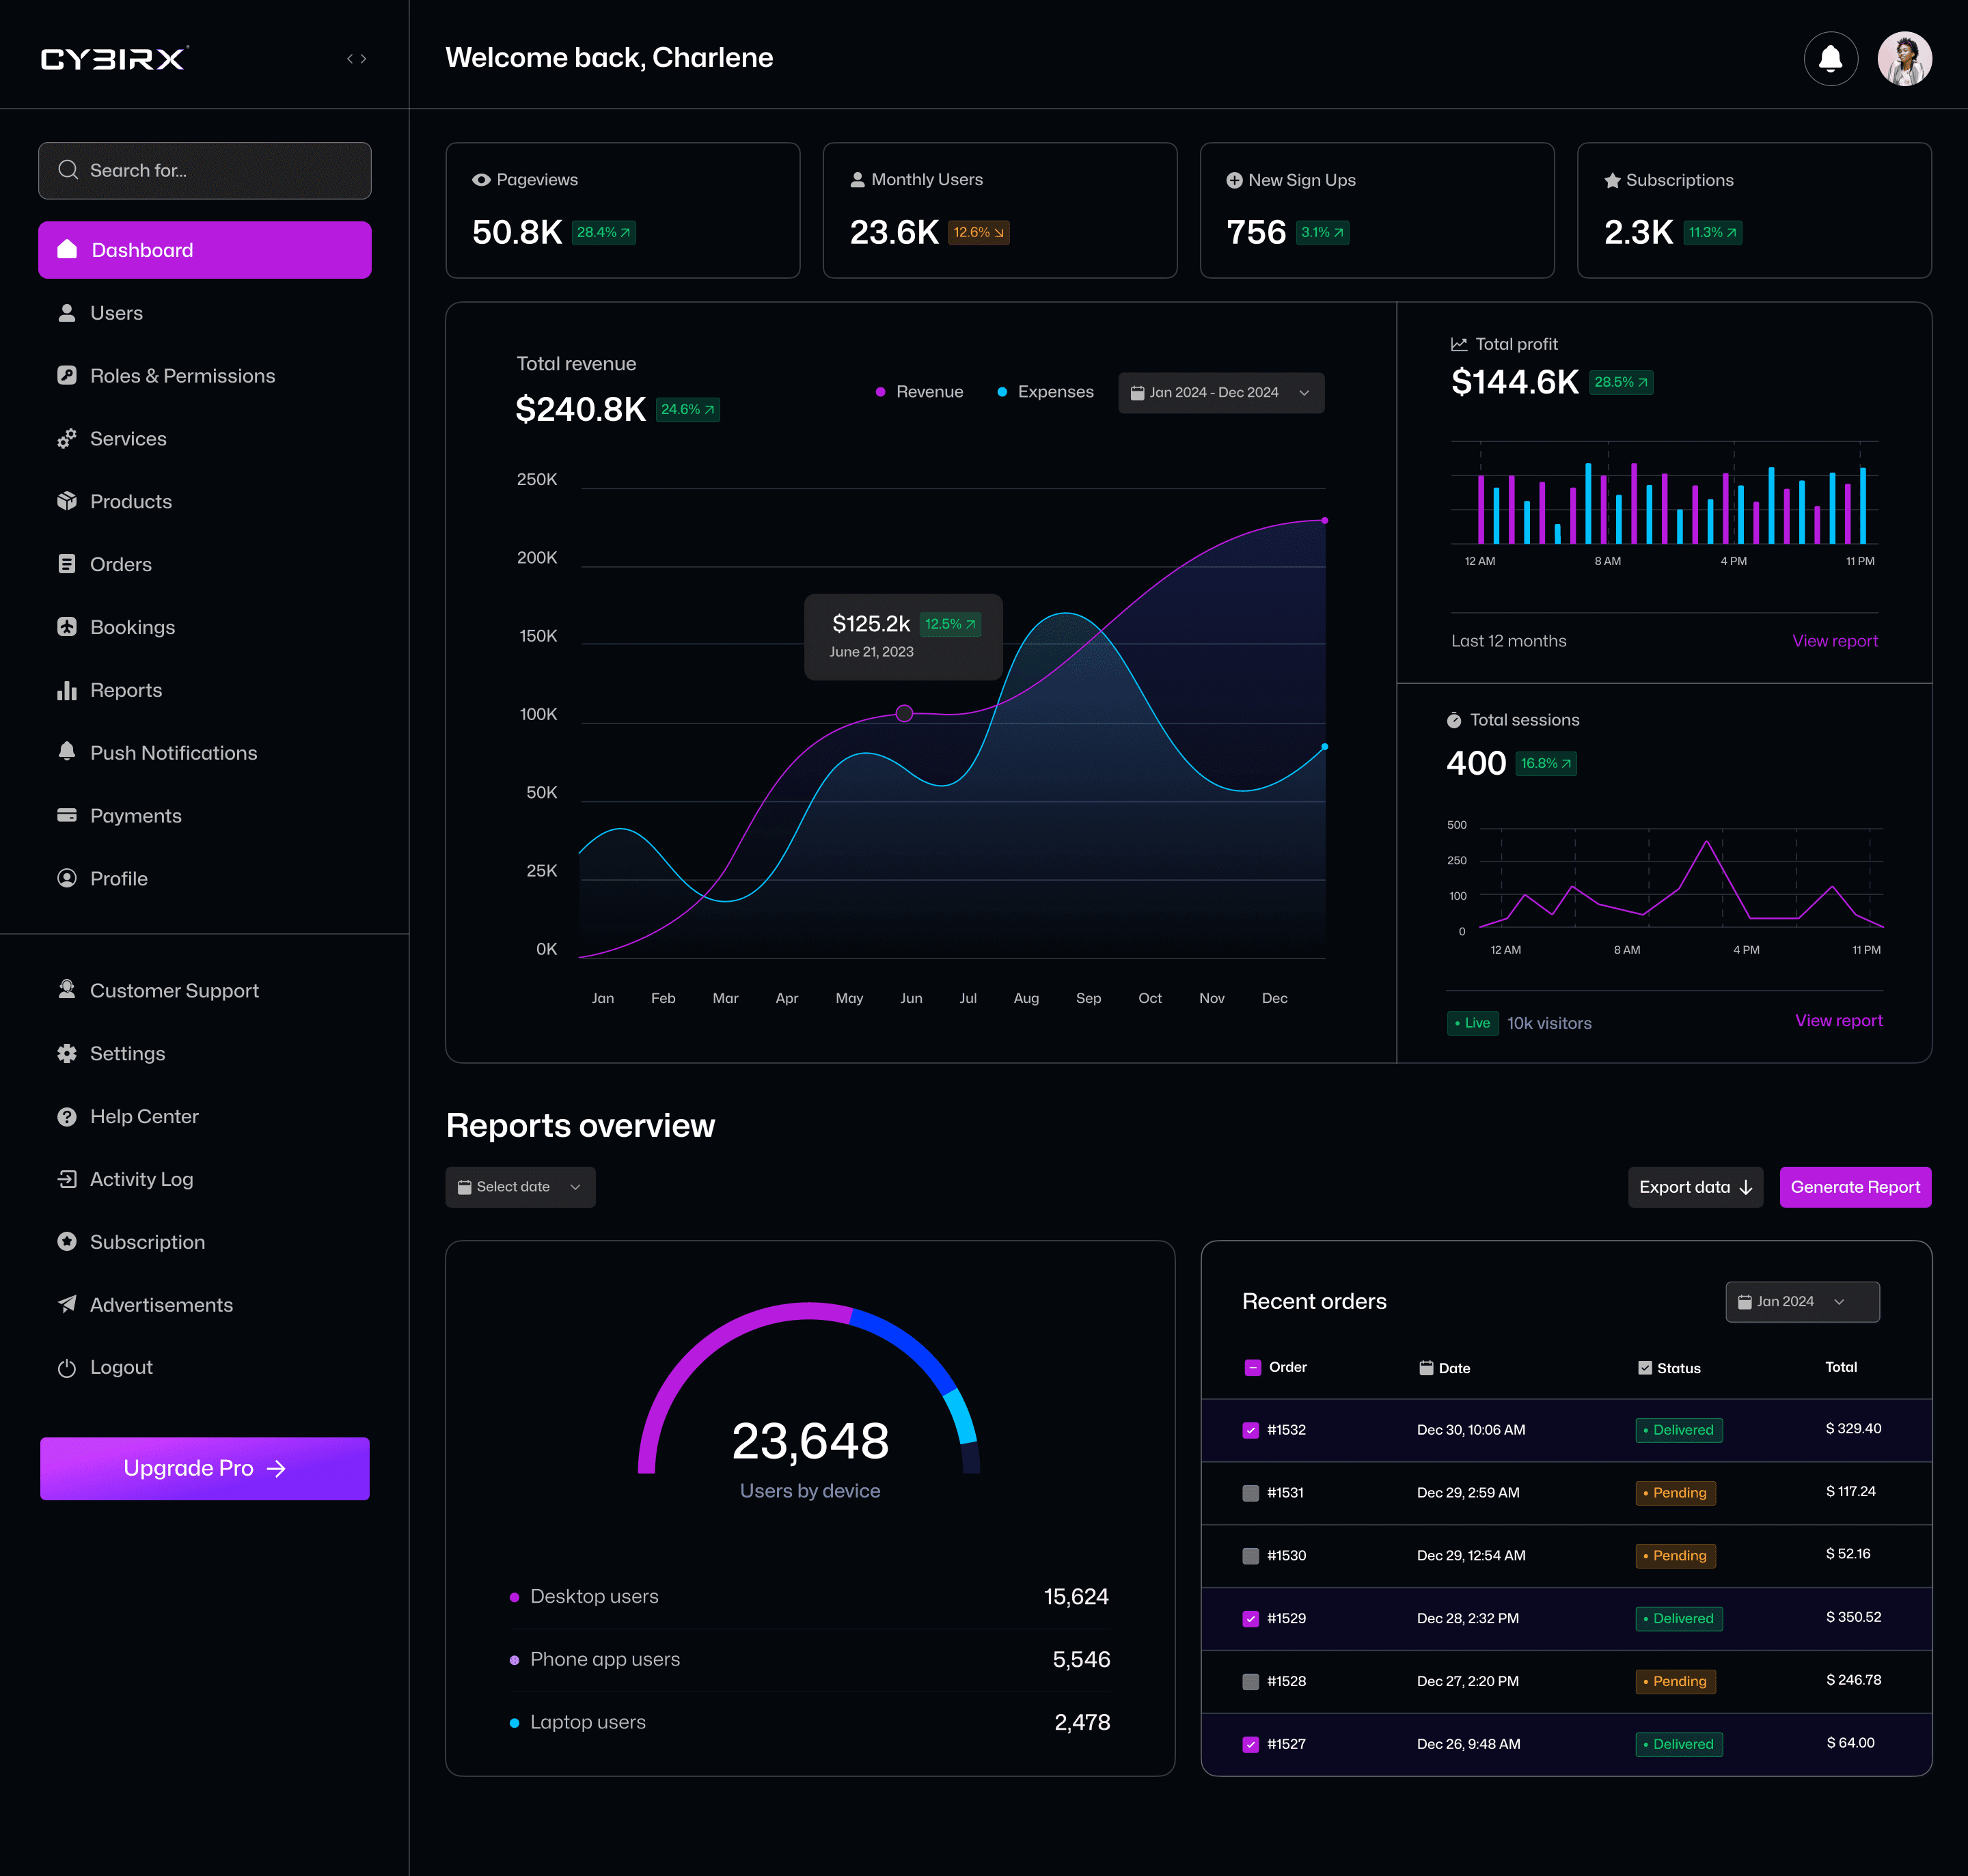1968x1876 pixels.
Task: Click the Services gears icon
Action: (x=67, y=439)
